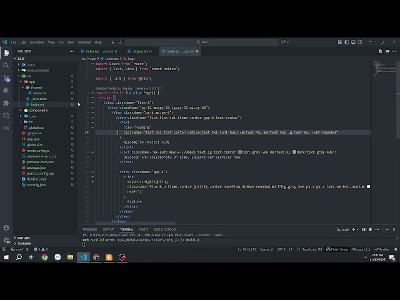Viewport: 400px width, 300px height.
Task: Click the remote window icon in status bar
Action: pos(4,249)
